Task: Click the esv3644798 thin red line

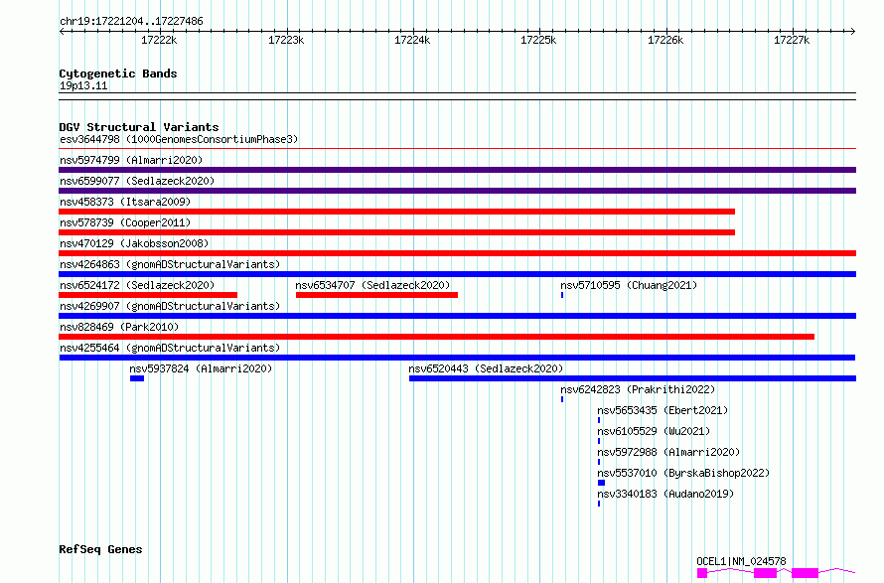Action: pyautogui.click(x=457, y=149)
